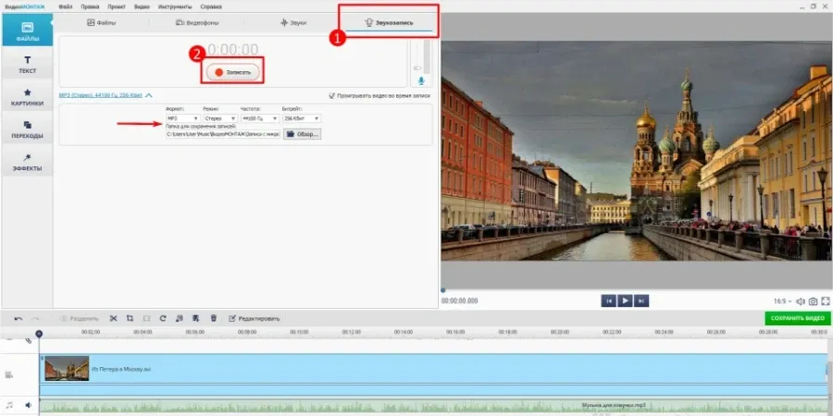Open the Инструменты menu

(175, 6)
